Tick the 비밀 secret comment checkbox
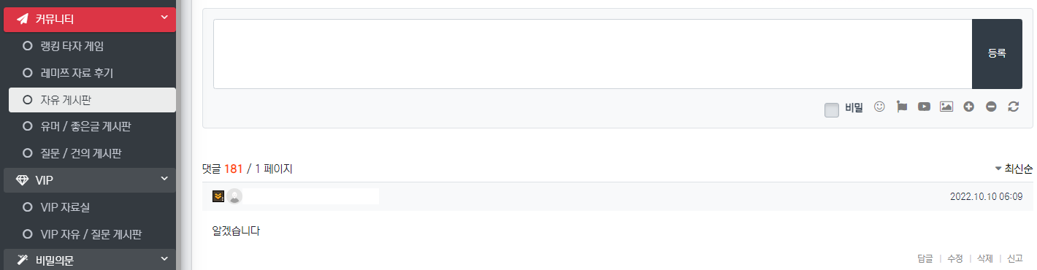Image resolution: width=1037 pixels, height=270 pixels. tap(831, 109)
